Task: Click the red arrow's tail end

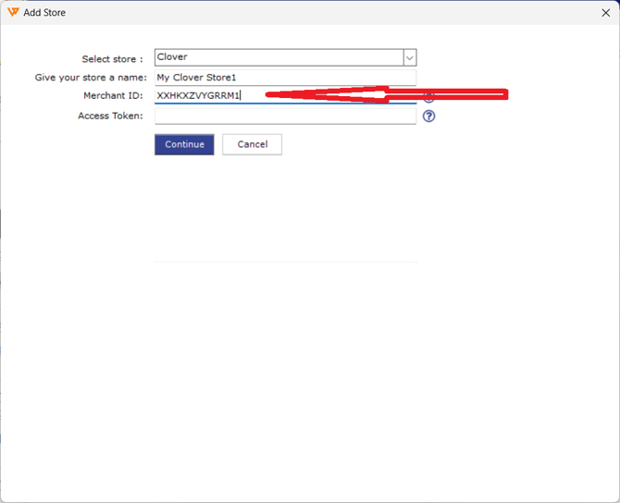Action: pos(503,93)
